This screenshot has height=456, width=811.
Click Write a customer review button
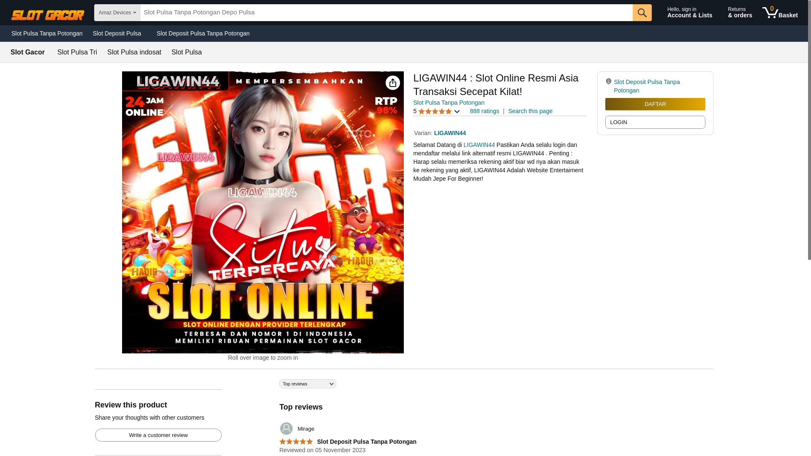pyautogui.click(x=158, y=435)
